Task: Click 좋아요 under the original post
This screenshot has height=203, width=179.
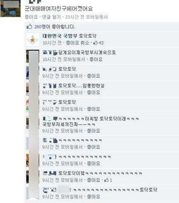Action: tap(31, 17)
